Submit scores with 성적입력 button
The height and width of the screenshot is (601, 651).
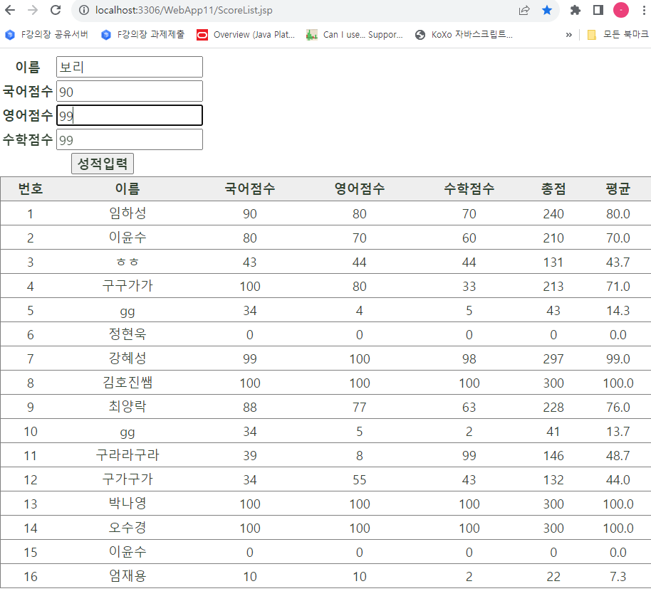[x=103, y=164]
